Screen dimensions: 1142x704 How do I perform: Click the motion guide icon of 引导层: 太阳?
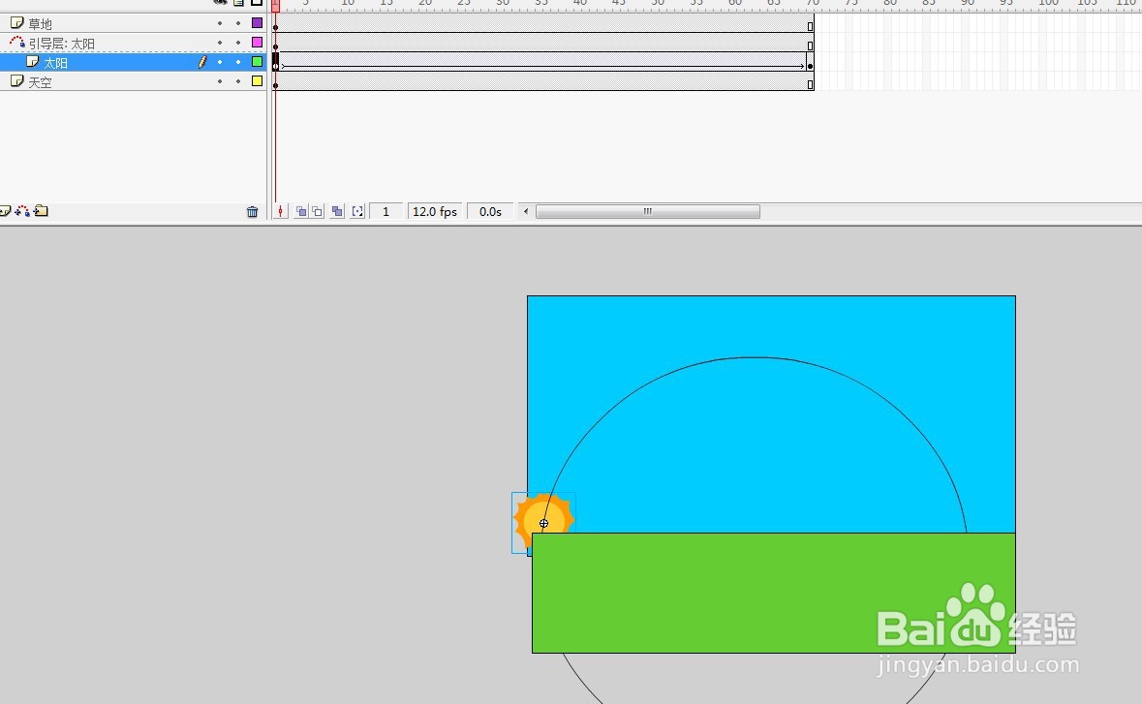pyautogui.click(x=16, y=43)
